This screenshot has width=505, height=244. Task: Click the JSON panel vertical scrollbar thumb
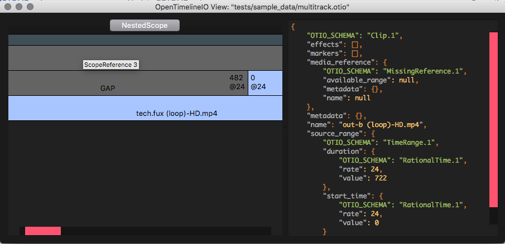(x=493, y=120)
